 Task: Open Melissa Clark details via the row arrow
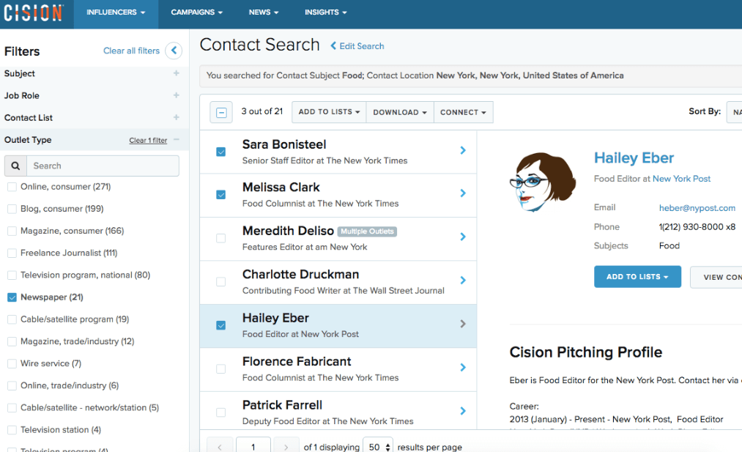coord(463,193)
